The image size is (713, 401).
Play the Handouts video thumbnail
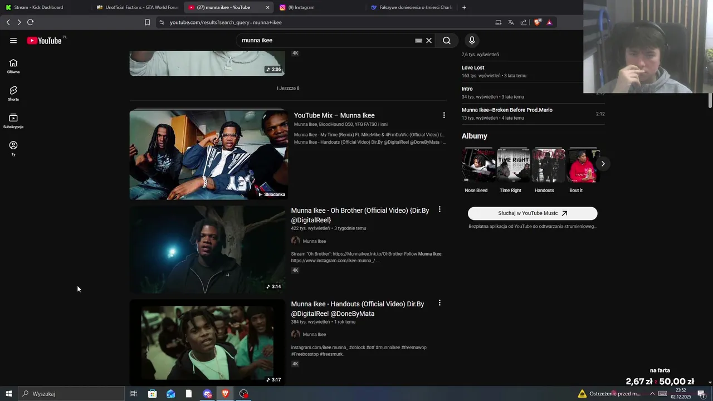tap(207, 343)
